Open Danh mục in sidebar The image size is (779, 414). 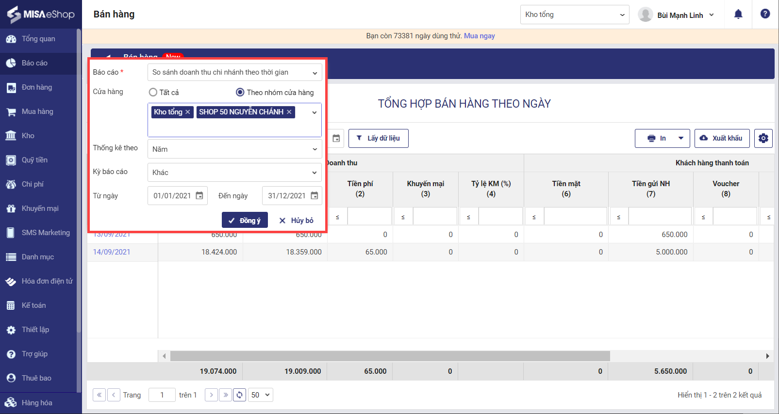pos(38,257)
